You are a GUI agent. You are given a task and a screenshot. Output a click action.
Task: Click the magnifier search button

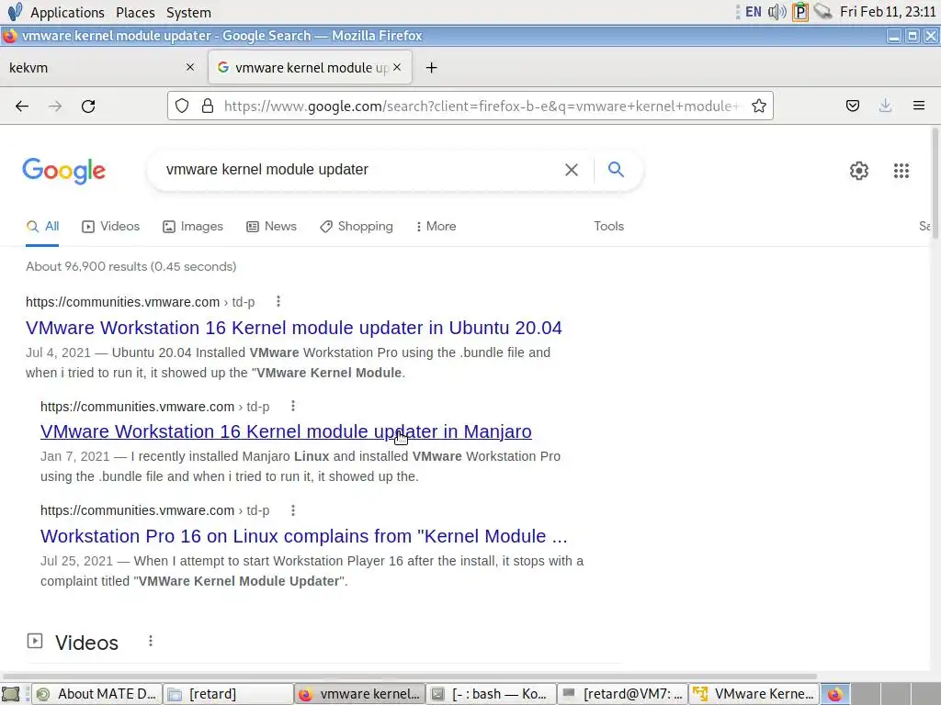click(x=616, y=170)
